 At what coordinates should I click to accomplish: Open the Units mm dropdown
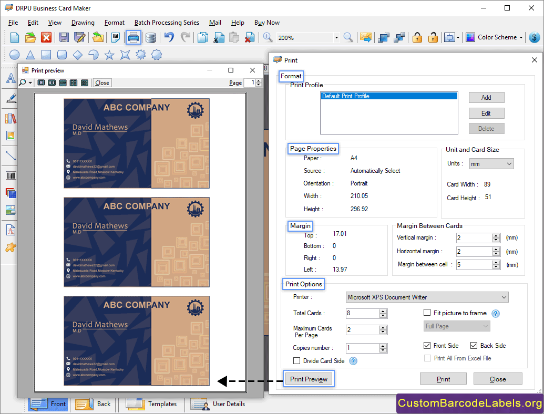(491, 164)
